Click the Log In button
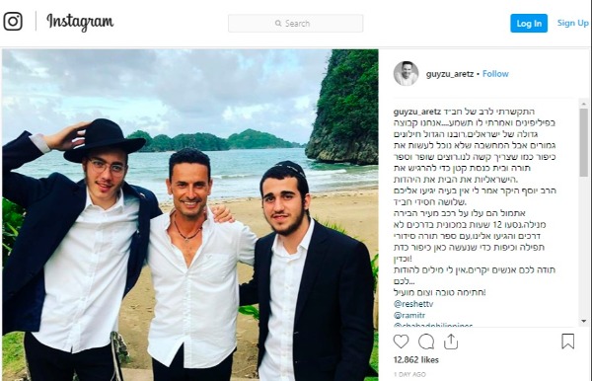The image size is (592, 381). 529,24
